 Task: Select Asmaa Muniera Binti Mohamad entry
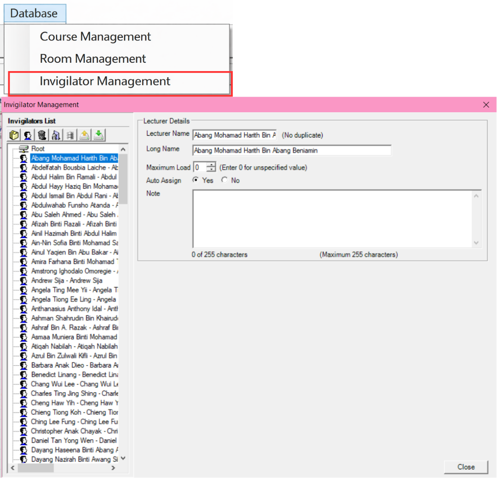click(74, 337)
